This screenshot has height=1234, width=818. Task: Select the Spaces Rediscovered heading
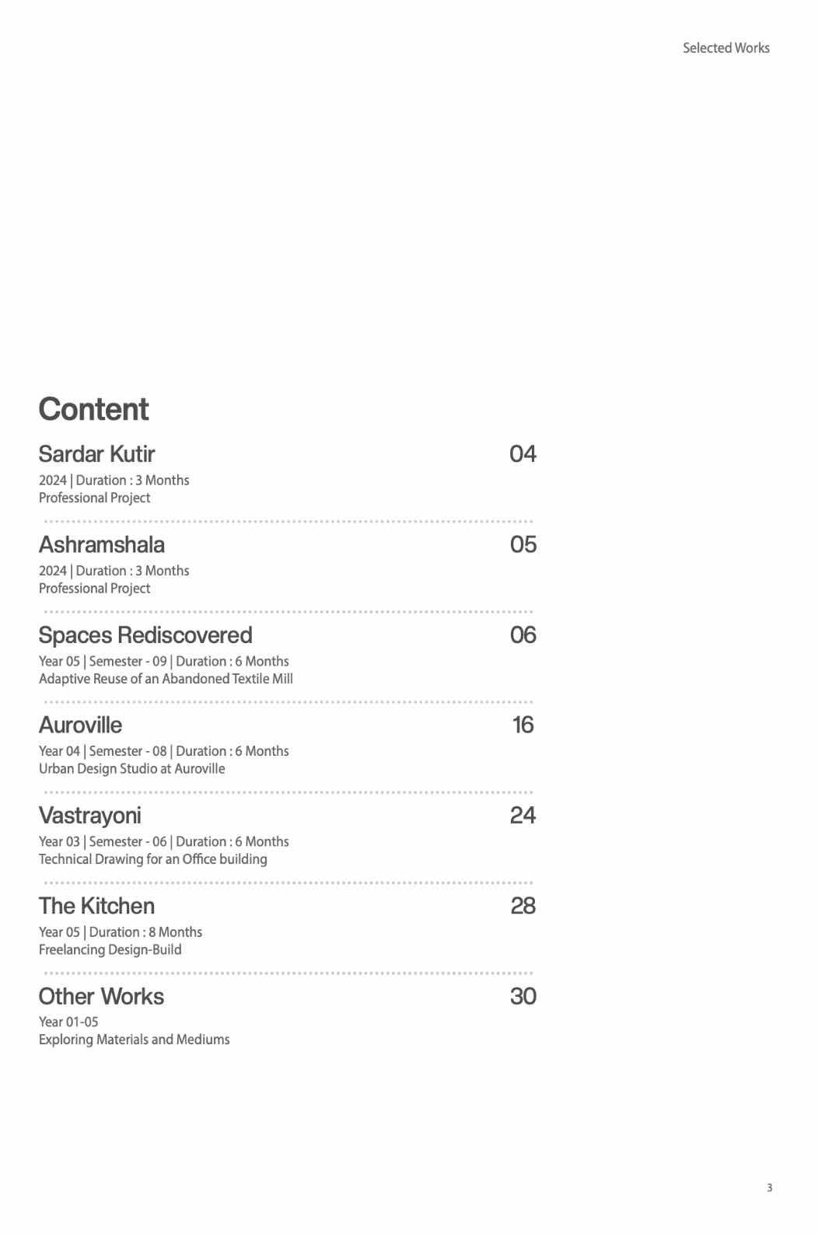145,634
